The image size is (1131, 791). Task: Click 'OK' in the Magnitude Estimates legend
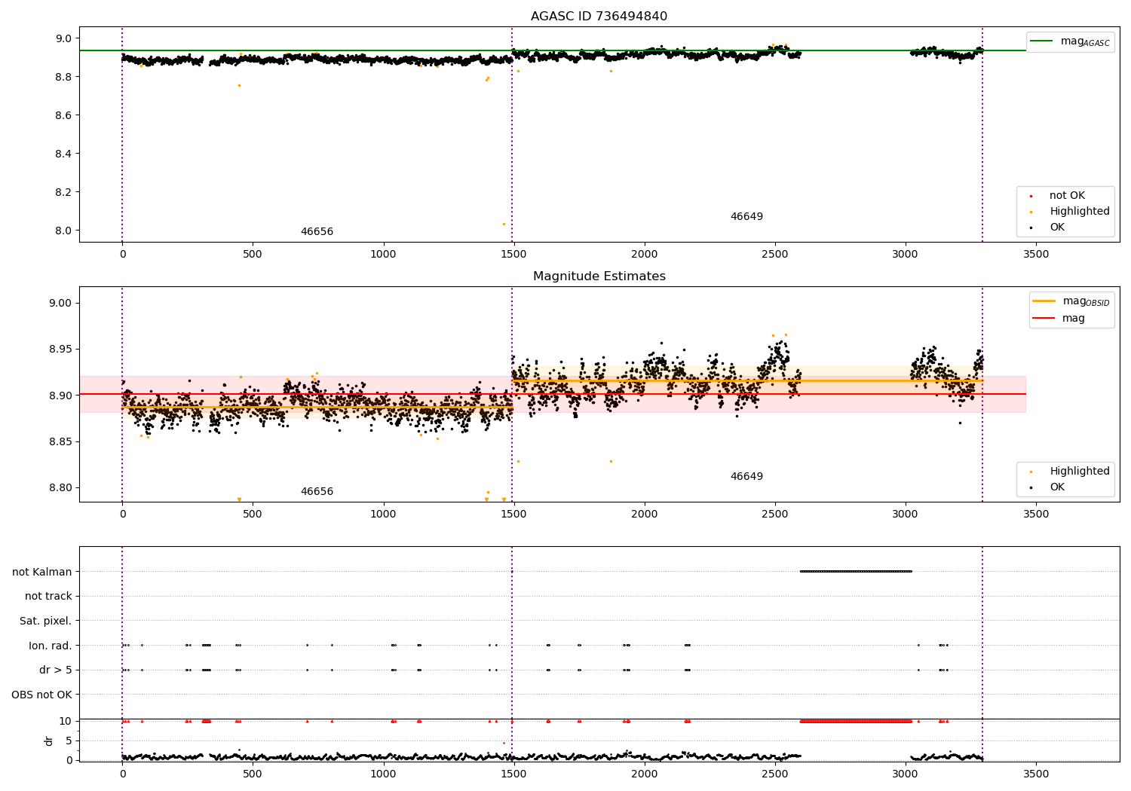[1056, 487]
